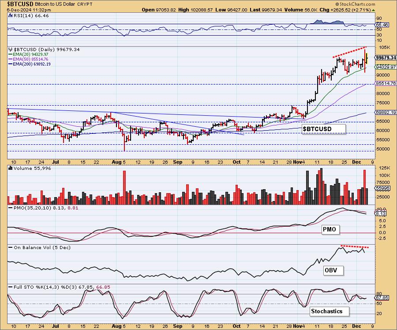This screenshot has height=330, width=397.
Task: Click the Last 99679.34 value in the header
Action: tap(266, 10)
